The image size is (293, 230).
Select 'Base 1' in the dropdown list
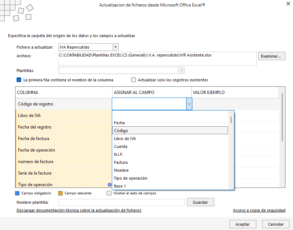click(170, 186)
